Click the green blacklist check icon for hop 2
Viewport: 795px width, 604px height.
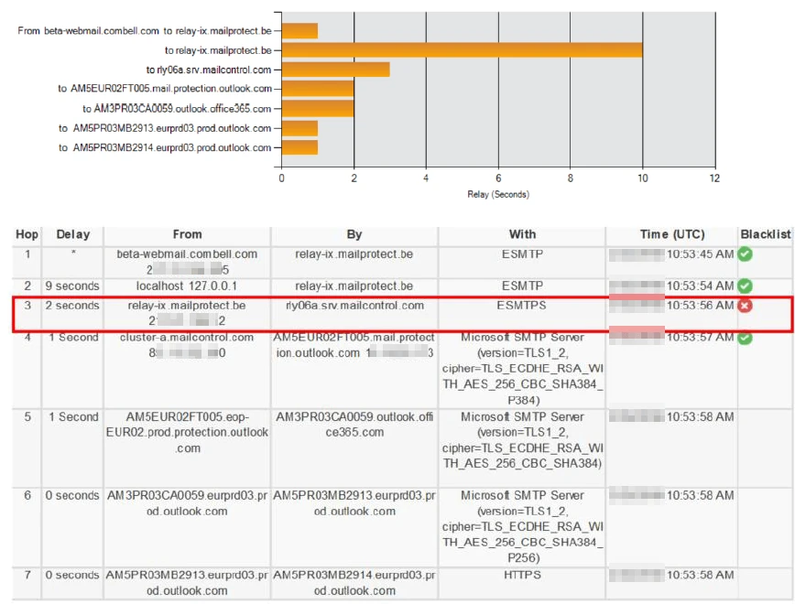[745, 286]
